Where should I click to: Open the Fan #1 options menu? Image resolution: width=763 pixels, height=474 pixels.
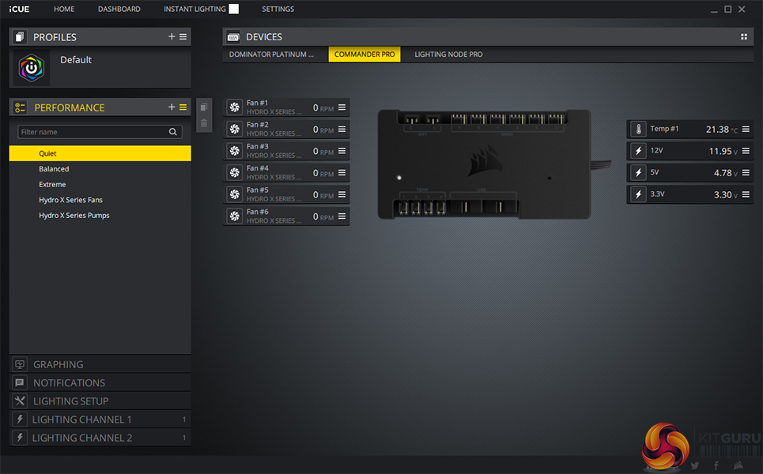(342, 107)
